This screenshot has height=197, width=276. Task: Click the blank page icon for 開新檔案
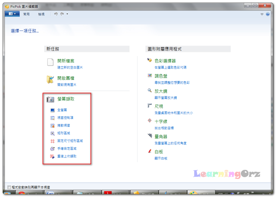tap(50, 62)
